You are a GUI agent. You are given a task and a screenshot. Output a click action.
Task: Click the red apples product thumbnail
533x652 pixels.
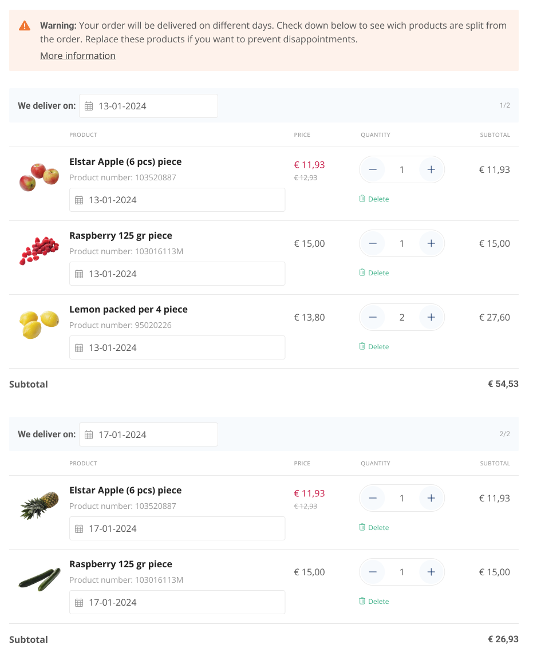(x=39, y=176)
